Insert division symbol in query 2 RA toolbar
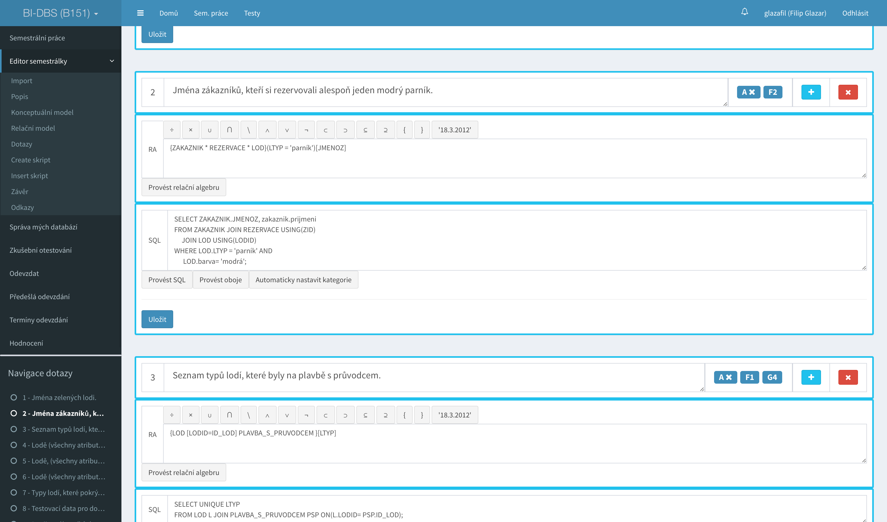The height and width of the screenshot is (522, 887). point(172,130)
